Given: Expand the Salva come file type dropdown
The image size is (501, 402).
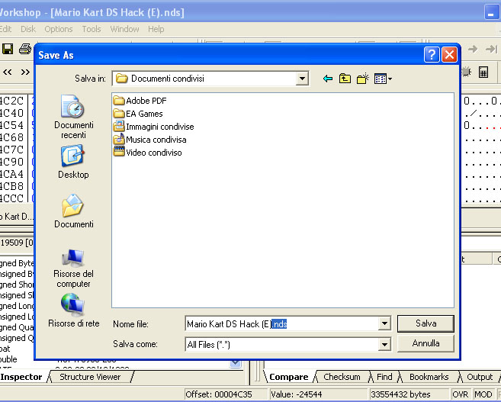Looking at the screenshot, I should click(384, 345).
